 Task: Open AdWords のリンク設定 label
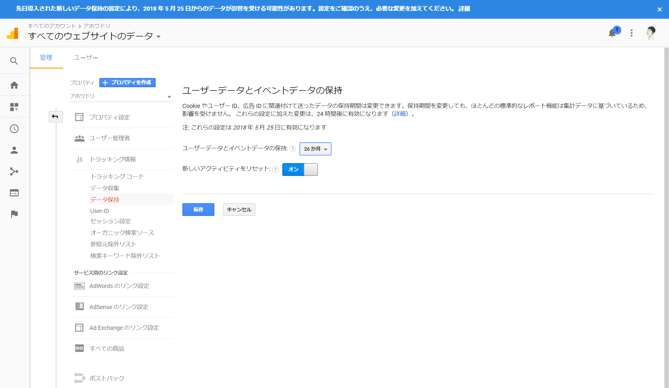119,286
